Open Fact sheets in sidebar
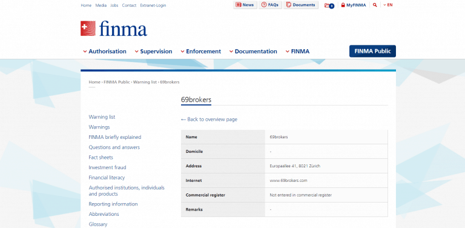The image size is (465, 228). point(101,157)
